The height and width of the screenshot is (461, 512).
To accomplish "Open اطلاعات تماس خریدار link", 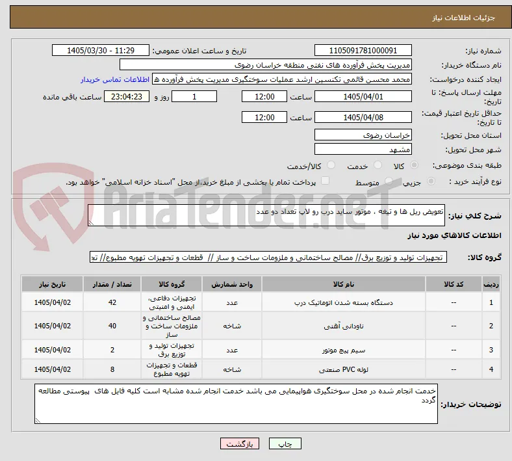I will tap(115, 79).
